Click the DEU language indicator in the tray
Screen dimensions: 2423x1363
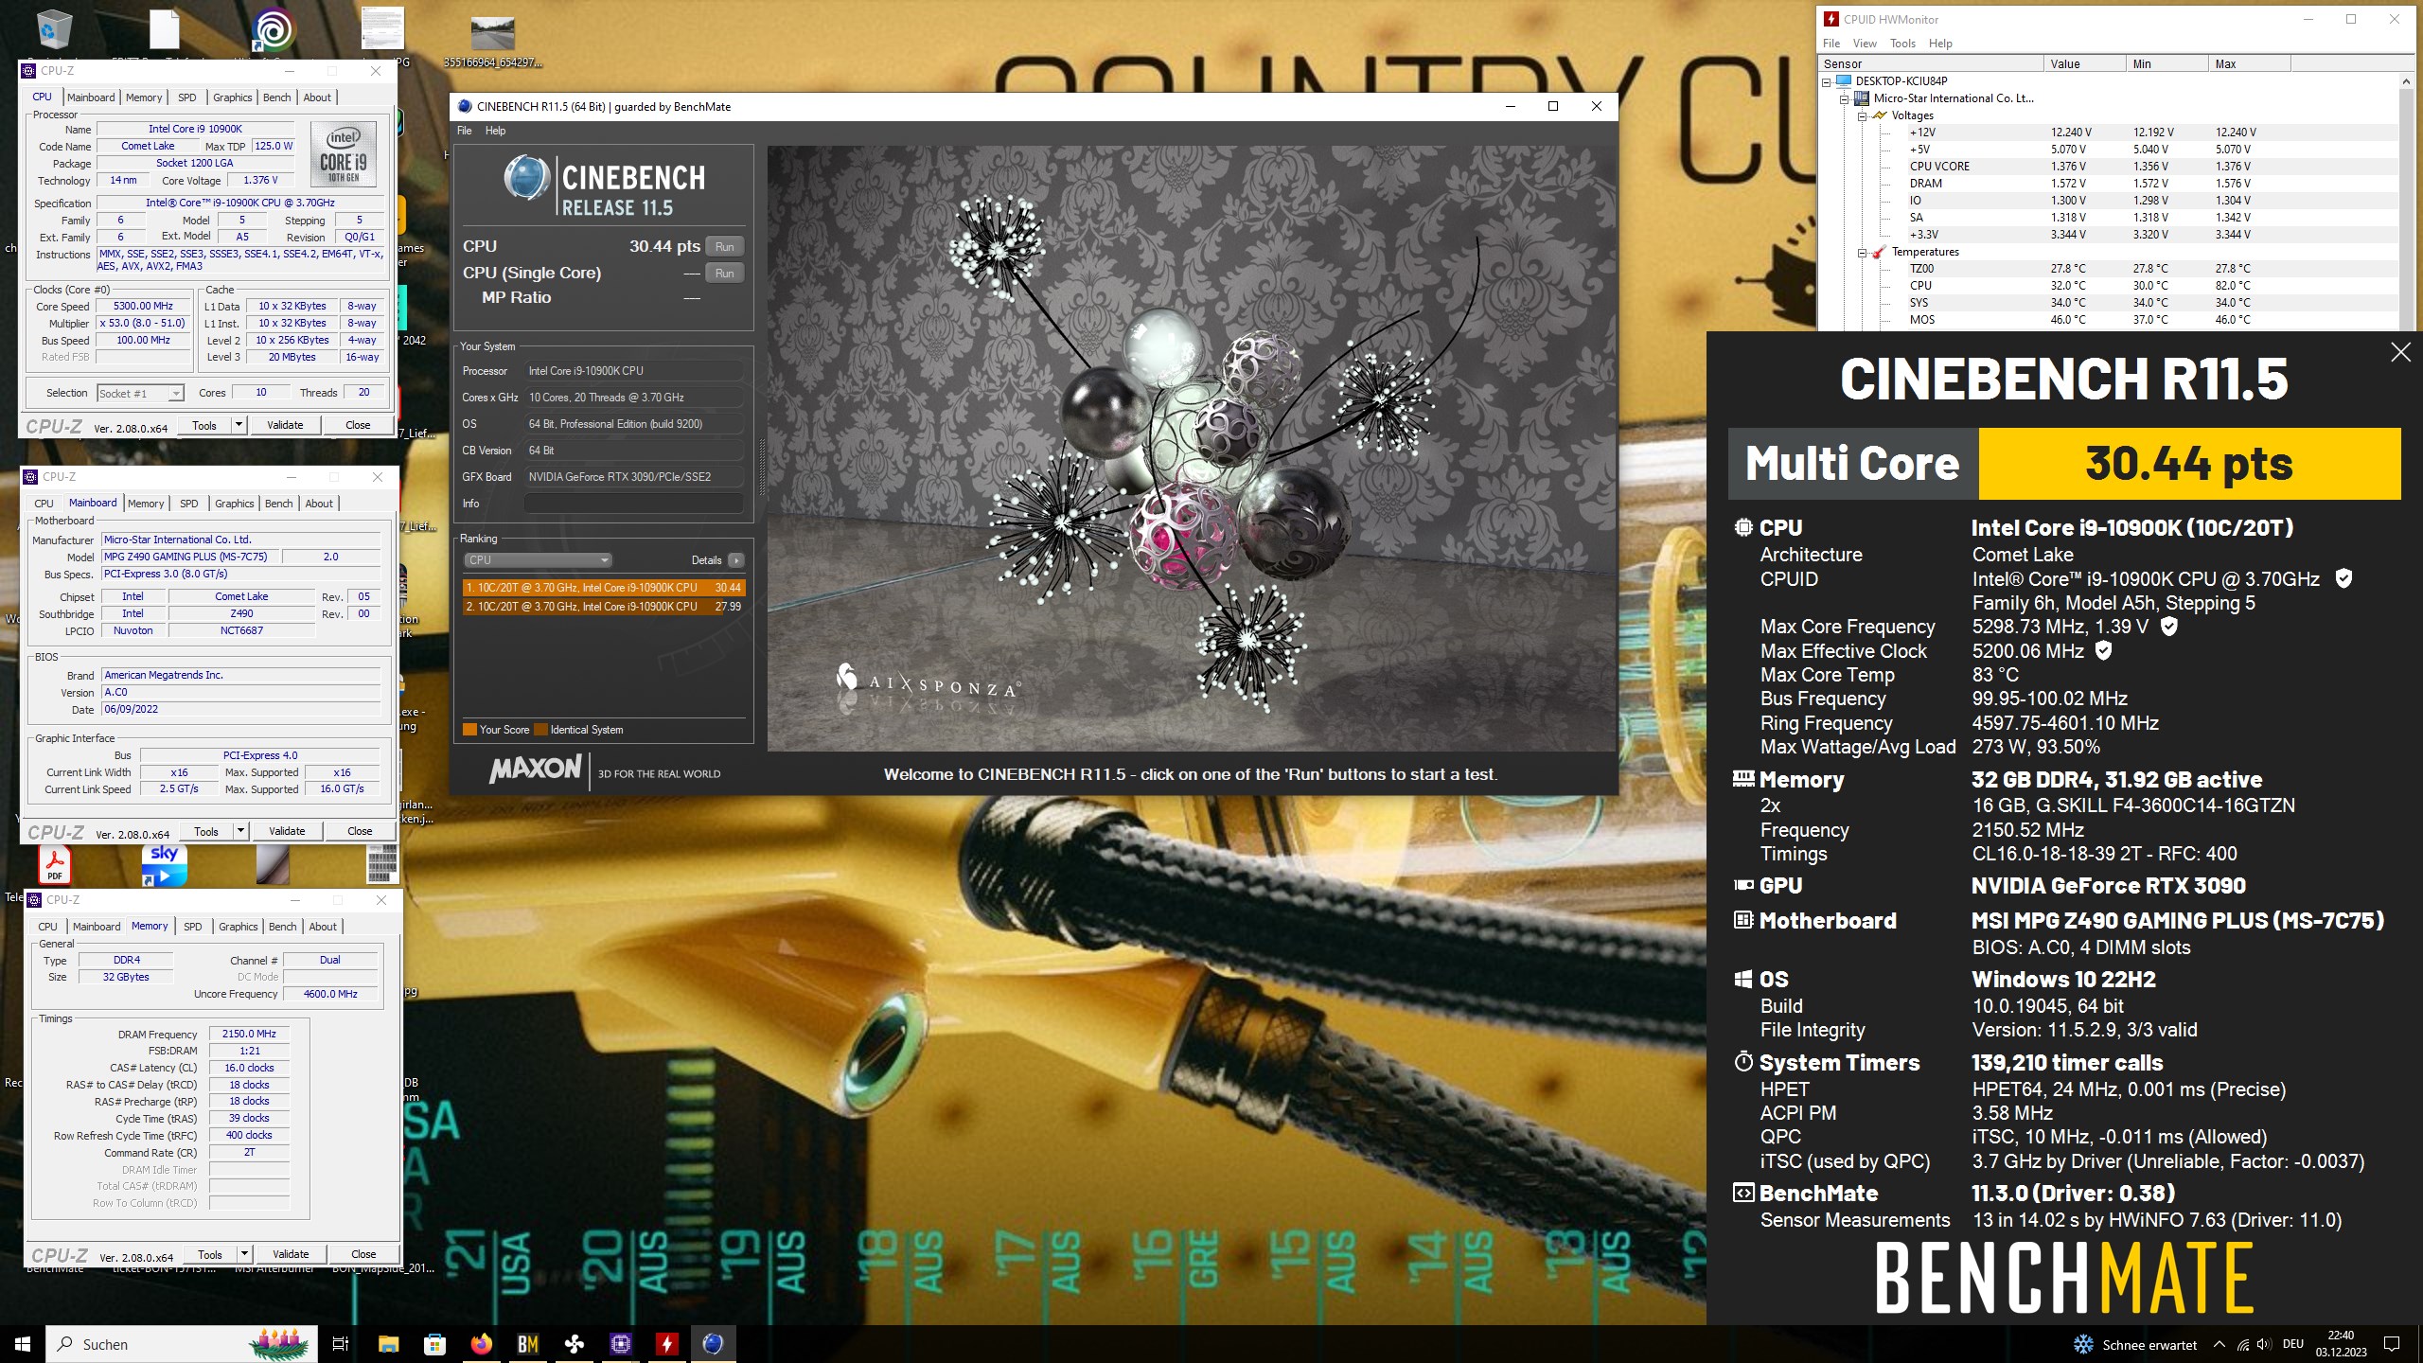2292,1344
